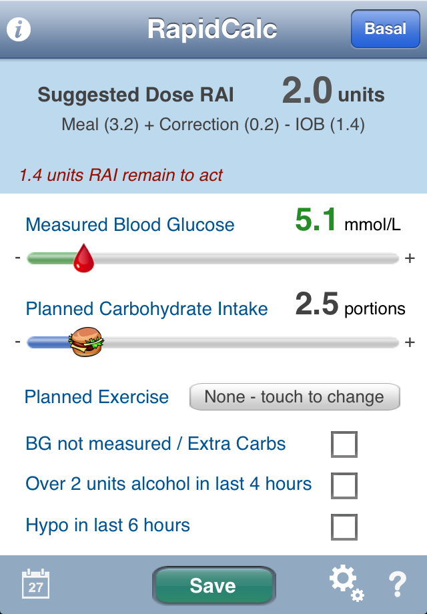Enable Over 2 units alcohol checkbox
427x614 pixels.
(344, 486)
